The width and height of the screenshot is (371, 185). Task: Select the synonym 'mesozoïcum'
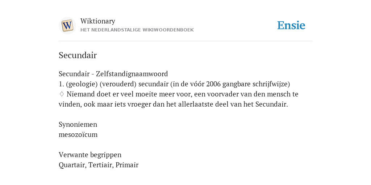[x=78, y=135]
